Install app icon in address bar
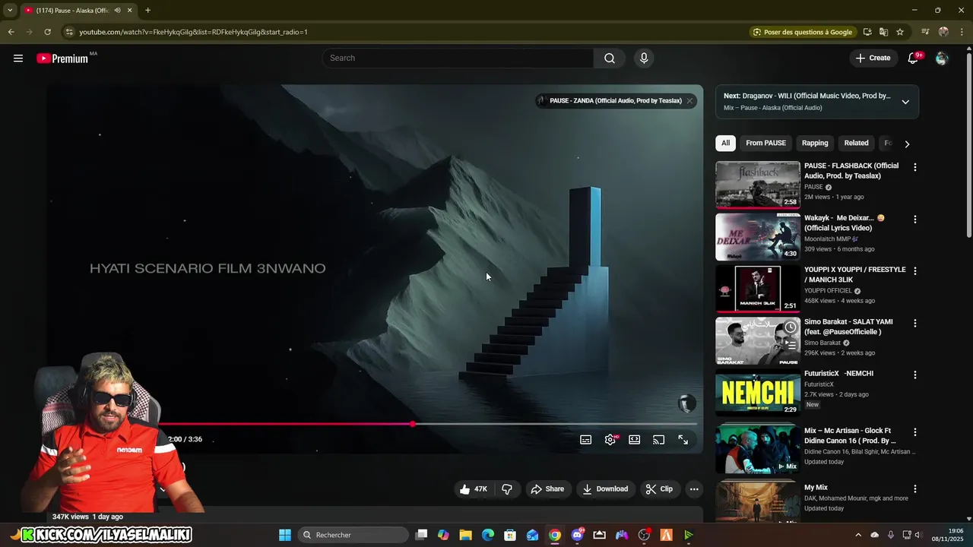The image size is (973, 547). pyautogui.click(x=867, y=32)
